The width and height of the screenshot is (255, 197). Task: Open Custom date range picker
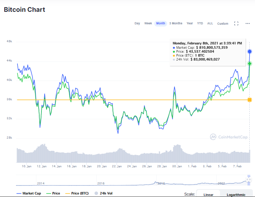point(223,24)
